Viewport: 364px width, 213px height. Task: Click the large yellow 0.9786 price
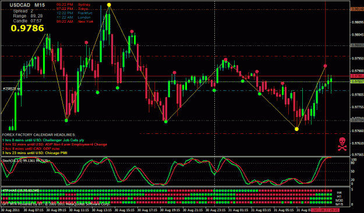27,28
